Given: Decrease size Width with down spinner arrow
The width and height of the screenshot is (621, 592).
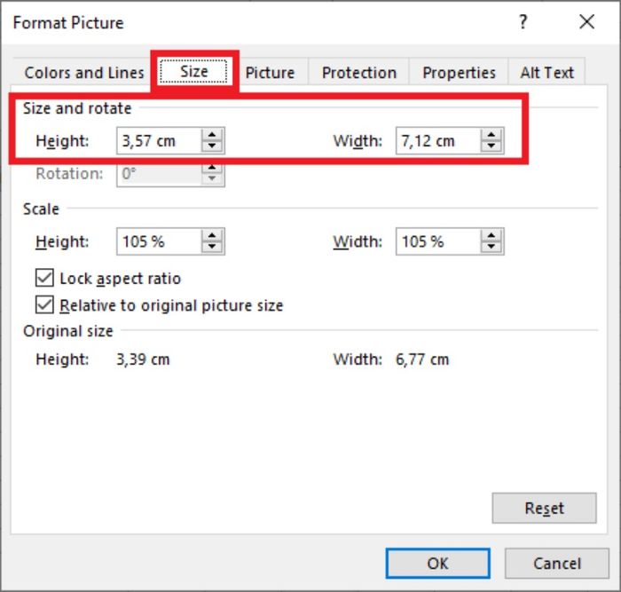Looking at the screenshot, I should pyautogui.click(x=491, y=146).
